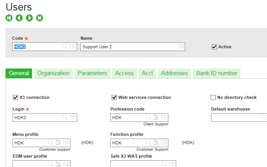Viewport: 267px width, 167px height.
Task: Switch to the Organization tab
Action: [53, 73]
